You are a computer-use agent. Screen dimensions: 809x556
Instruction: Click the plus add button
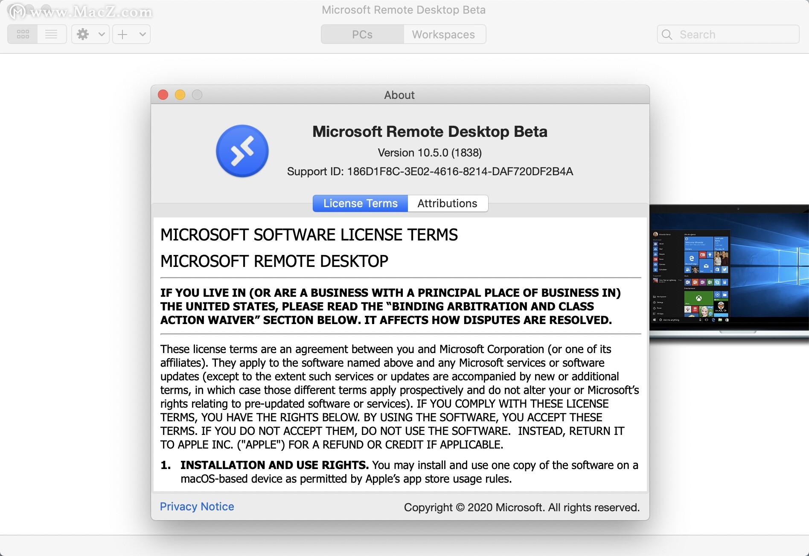[122, 34]
